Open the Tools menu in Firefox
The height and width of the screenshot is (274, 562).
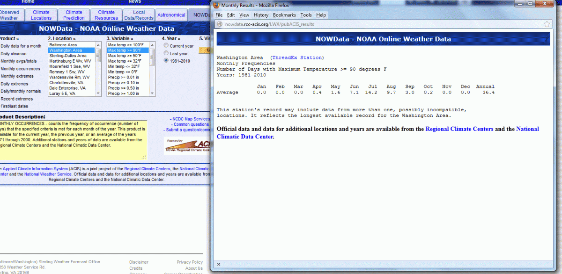tap(306, 15)
